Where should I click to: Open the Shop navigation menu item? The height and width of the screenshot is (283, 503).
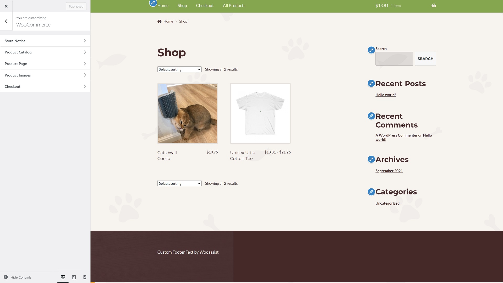point(182,6)
